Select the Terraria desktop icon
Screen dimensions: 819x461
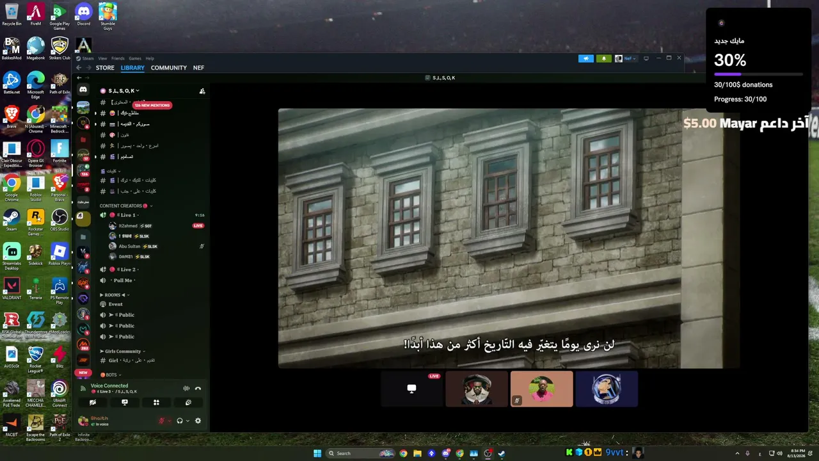point(35,288)
